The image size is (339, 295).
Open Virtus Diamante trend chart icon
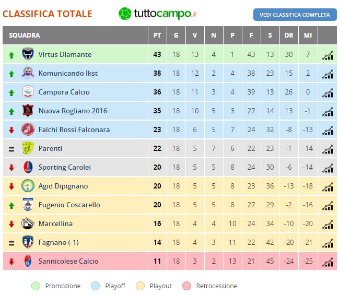click(x=328, y=55)
